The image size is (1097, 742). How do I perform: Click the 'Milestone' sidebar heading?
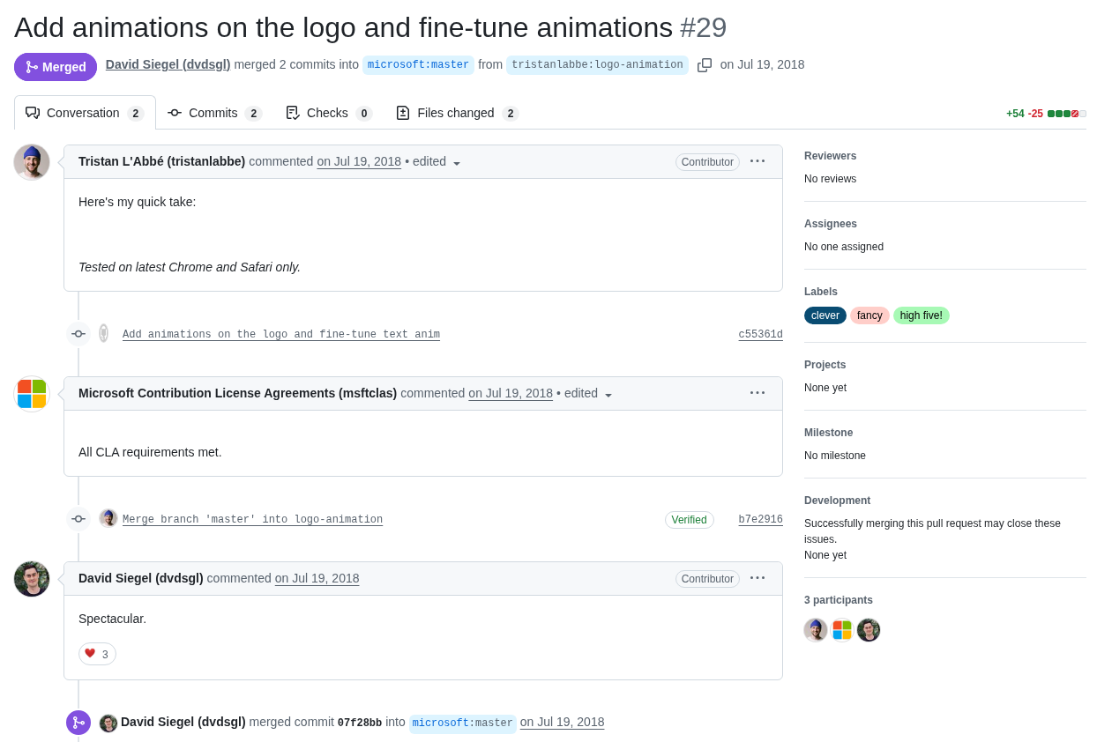tap(829, 433)
